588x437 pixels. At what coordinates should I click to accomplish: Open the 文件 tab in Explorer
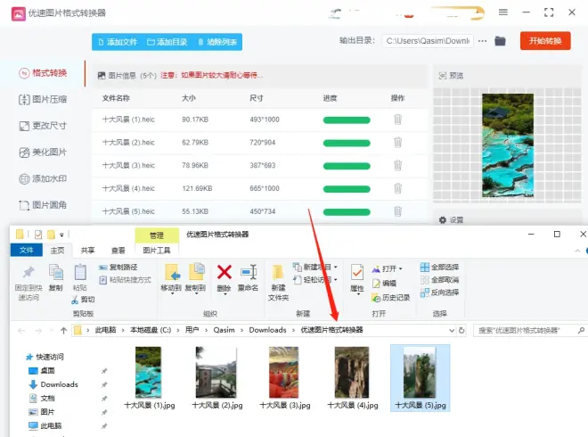point(26,250)
